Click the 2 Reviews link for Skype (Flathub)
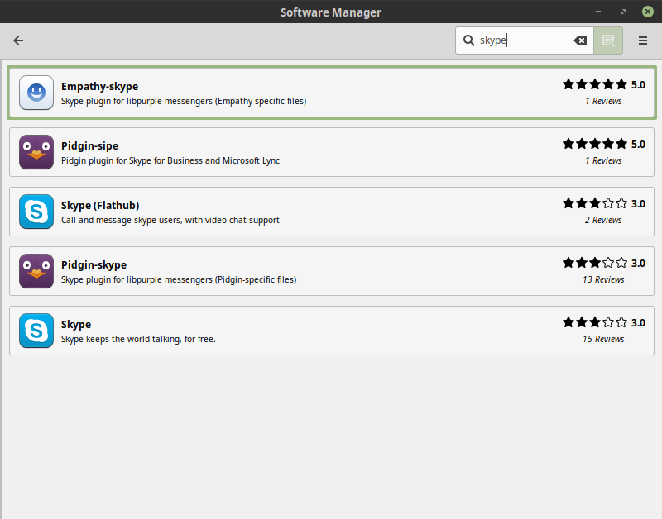Screen dimensions: 662x519 (x=603, y=220)
